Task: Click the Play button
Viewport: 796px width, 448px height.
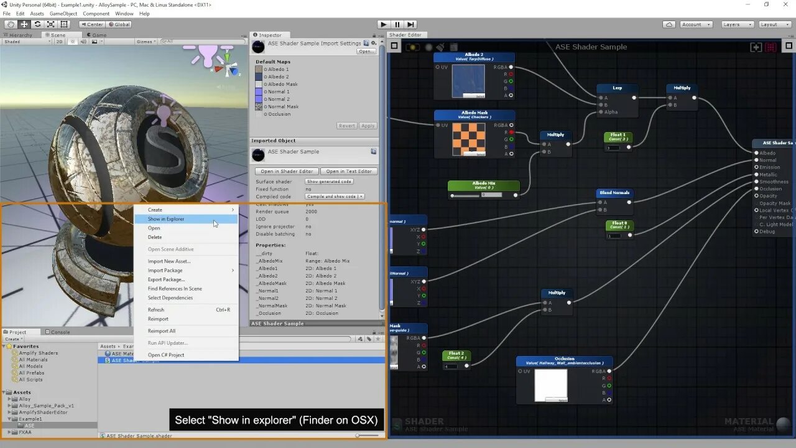Action: [x=383, y=24]
